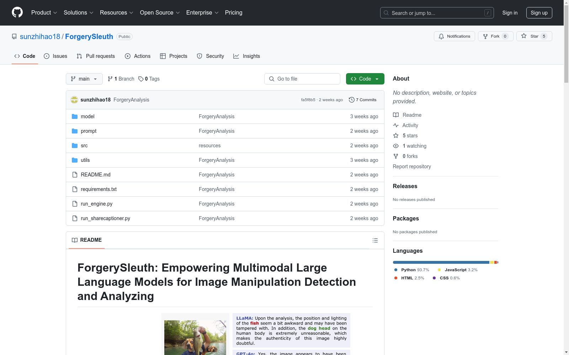Image resolution: width=569 pixels, height=355 pixels.
Task: Click the fork icon beside 0 forks
Action: [x=396, y=156]
